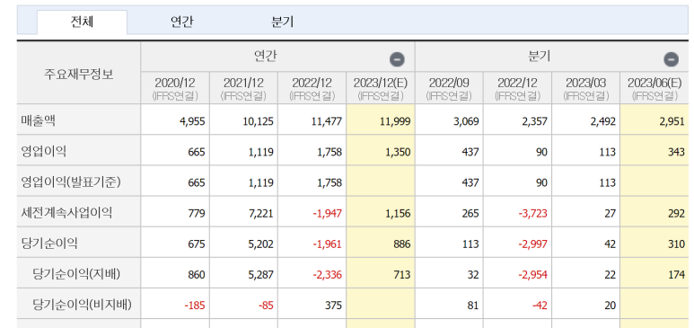Click the 매출액 row label
The width and height of the screenshot is (694, 328).
click(38, 121)
